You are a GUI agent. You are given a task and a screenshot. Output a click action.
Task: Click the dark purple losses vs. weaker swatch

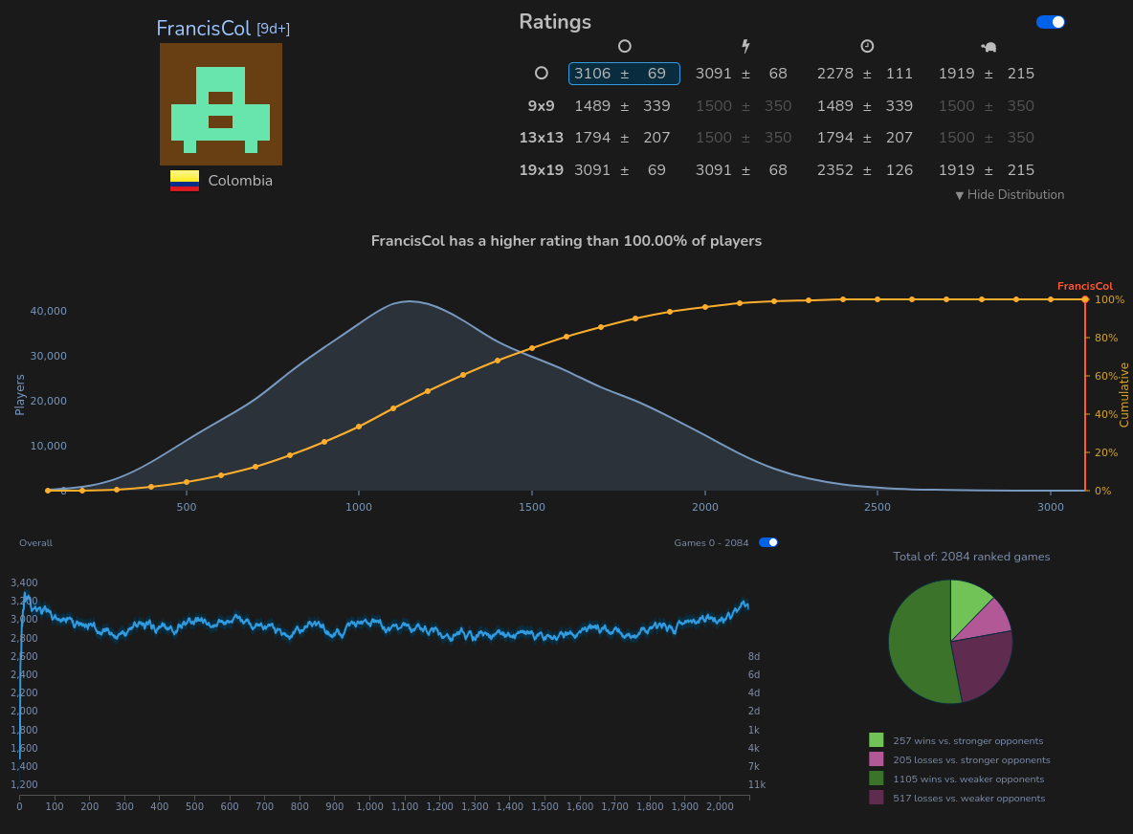coord(876,797)
